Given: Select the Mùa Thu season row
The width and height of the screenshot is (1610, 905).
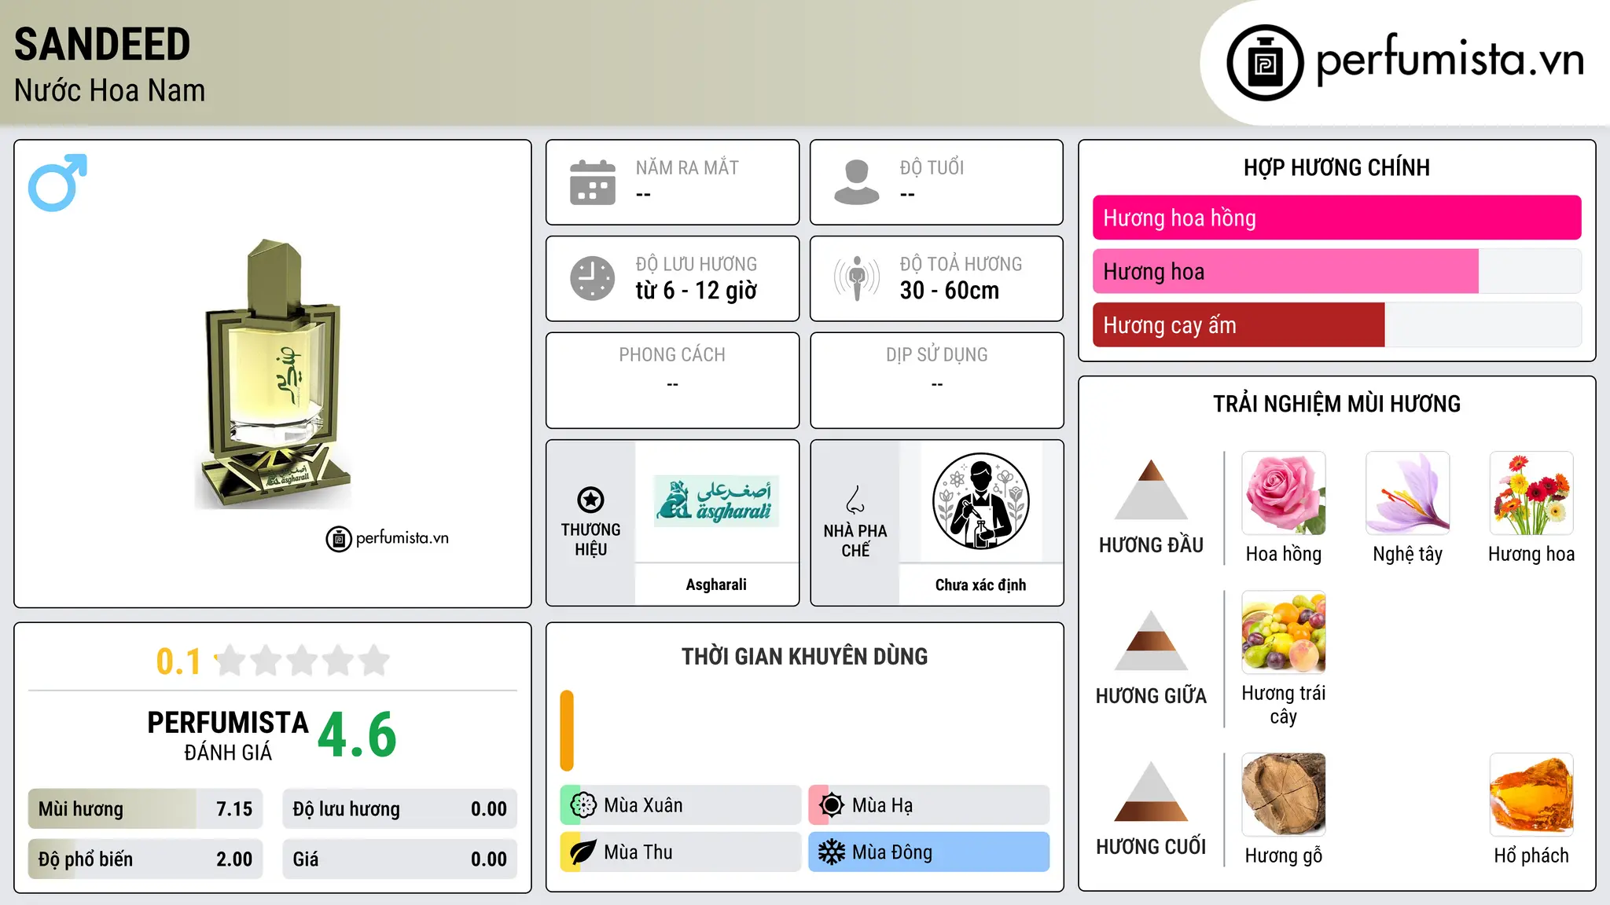Looking at the screenshot, I should [681, 852].
